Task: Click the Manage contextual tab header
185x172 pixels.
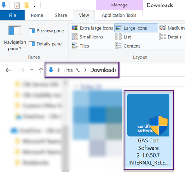Action: coord(119,5)
